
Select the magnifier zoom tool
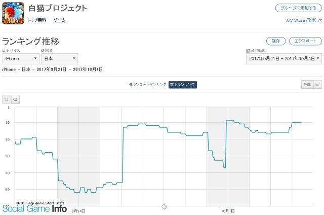(15, 99)
